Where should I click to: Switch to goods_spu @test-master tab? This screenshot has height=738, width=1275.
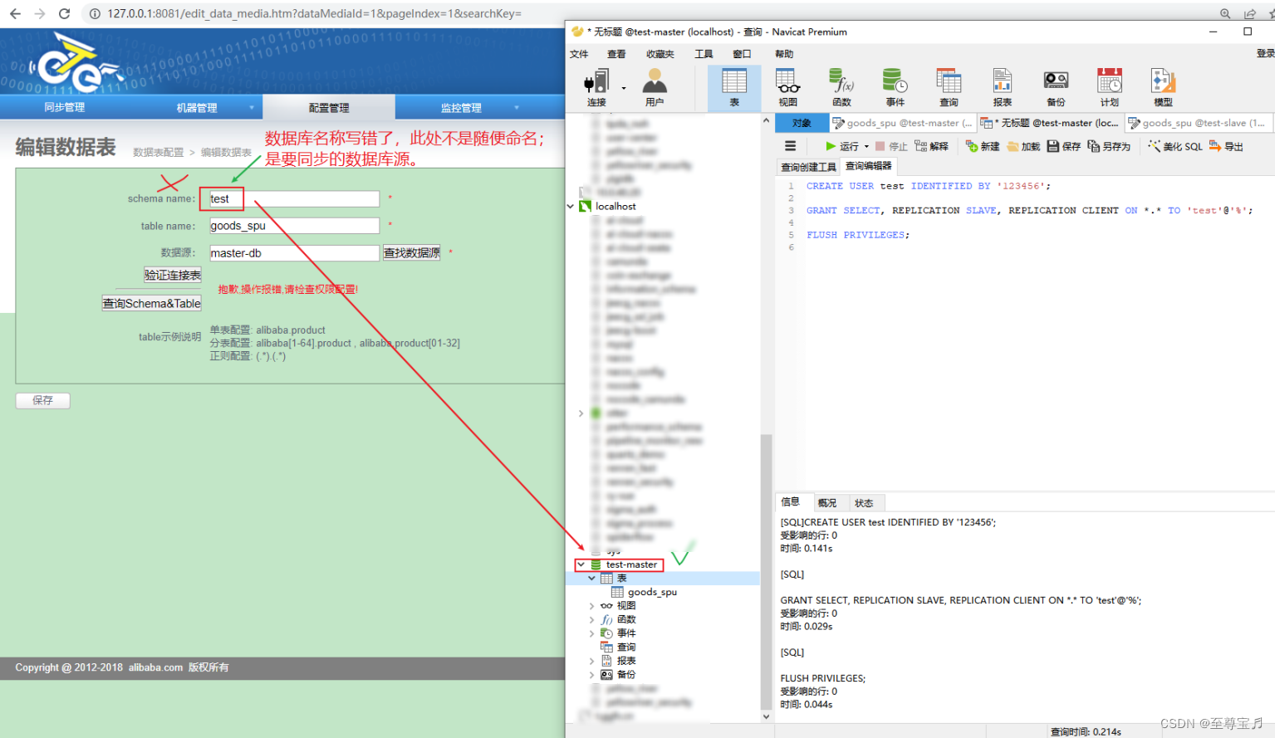902,123
